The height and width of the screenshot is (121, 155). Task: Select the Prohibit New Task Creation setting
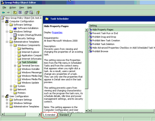[x=106, y=40]
